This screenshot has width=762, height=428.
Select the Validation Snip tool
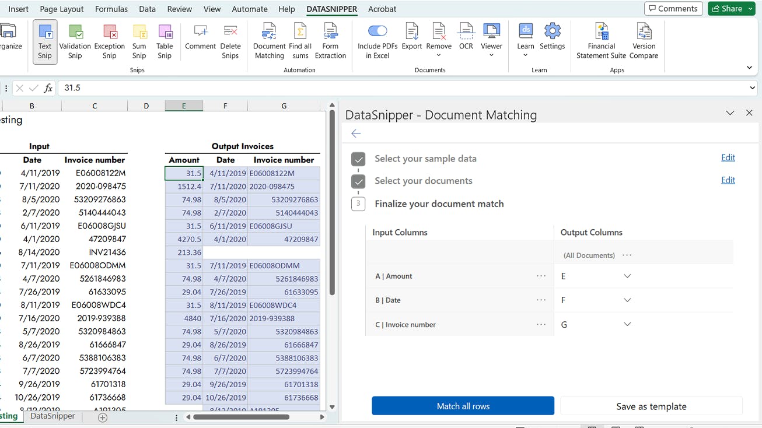tap(75, 41)
